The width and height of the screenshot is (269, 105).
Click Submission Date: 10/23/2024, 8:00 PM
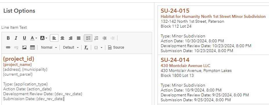click(197, 51)
